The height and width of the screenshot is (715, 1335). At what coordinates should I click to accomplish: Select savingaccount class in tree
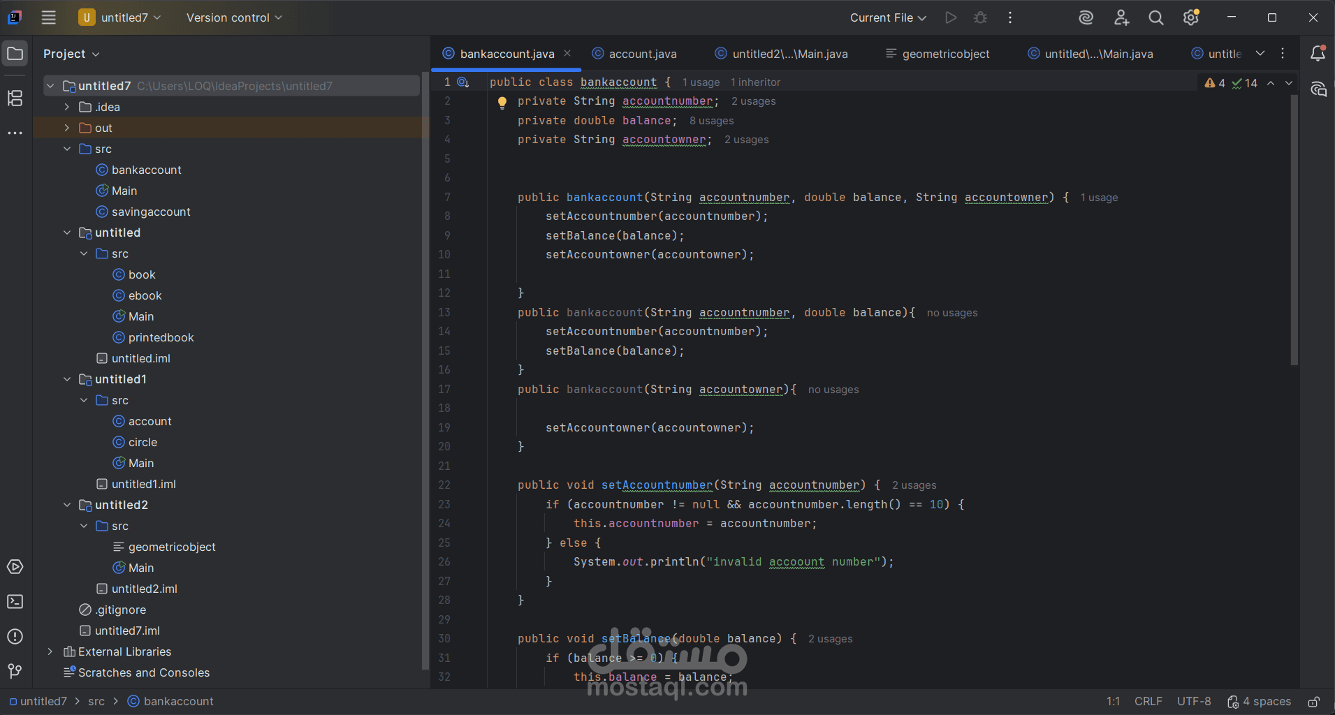[x=143, y=212]
